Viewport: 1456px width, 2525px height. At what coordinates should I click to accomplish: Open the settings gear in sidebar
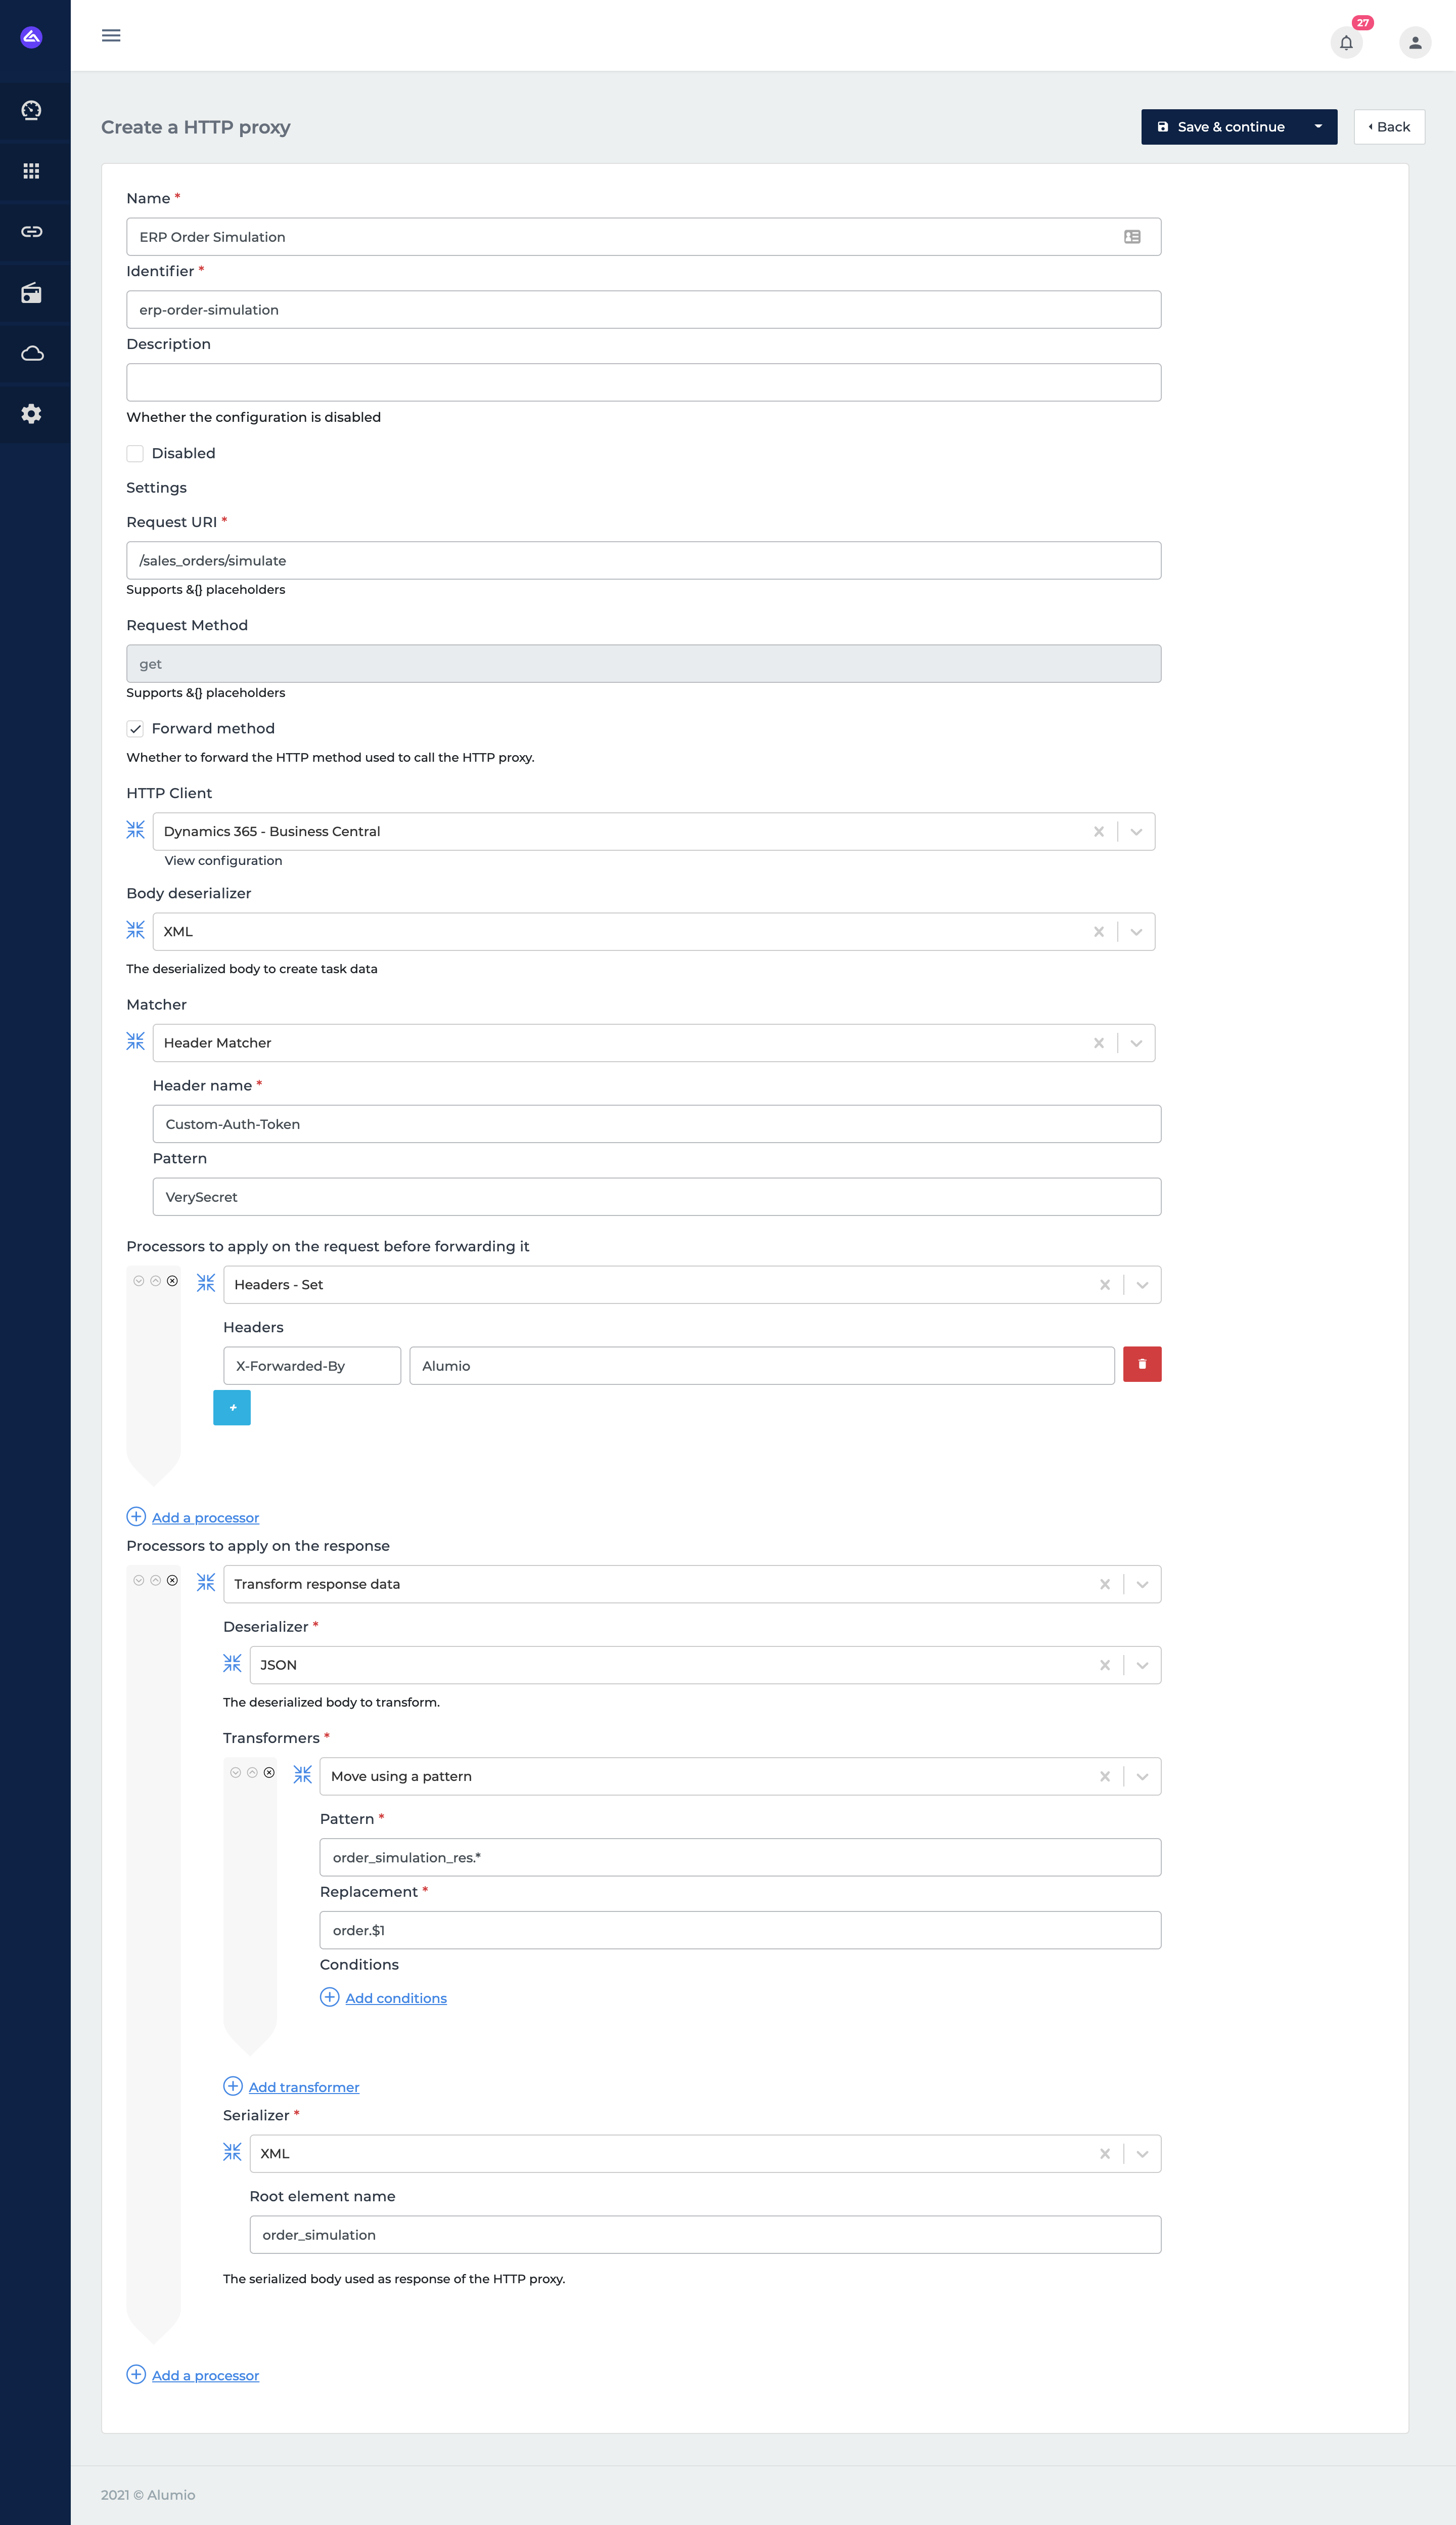(32, 414)
